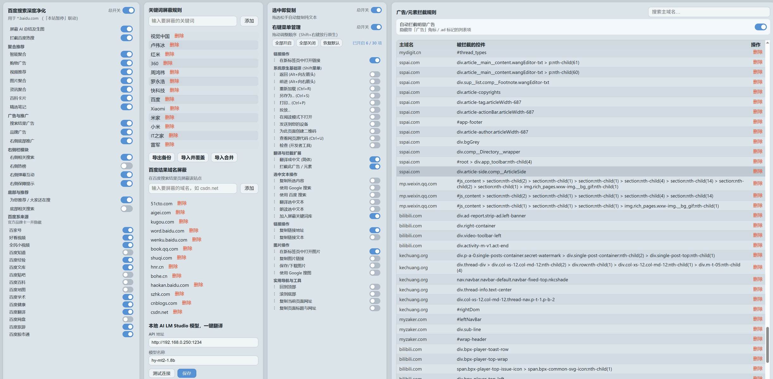Remove the keyword 卢伟冰
This screenshot has width=773, height=379.
(x=174, y=45)
